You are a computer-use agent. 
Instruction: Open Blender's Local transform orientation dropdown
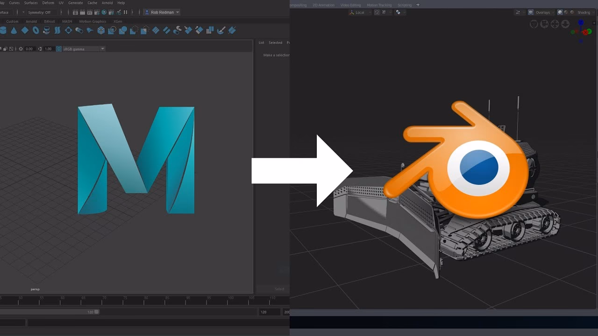point(360,12)
